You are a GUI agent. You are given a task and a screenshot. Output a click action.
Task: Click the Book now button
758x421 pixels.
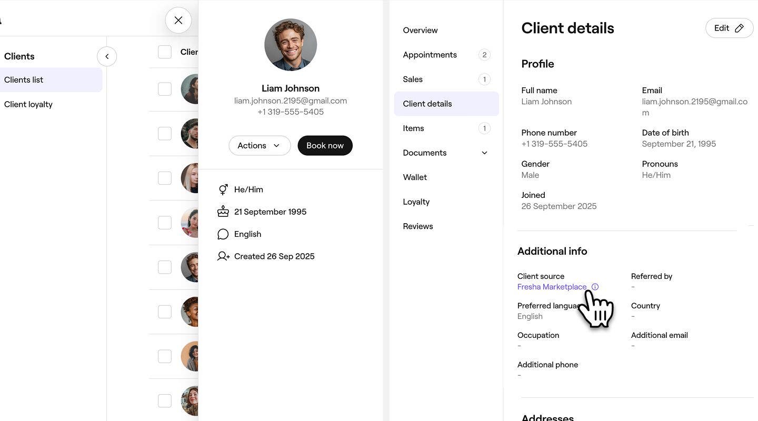(x=325, y=146)
